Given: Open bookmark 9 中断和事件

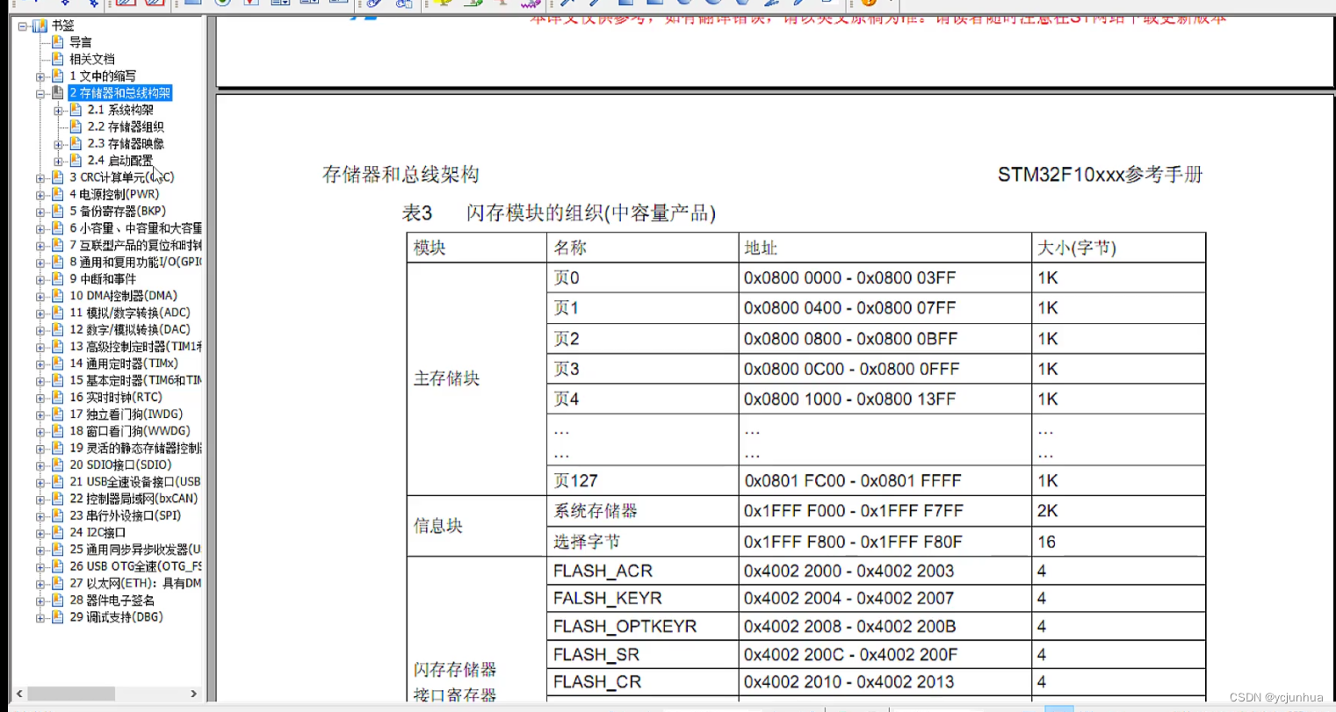Looking at the screenshot, I should coord(103,279).
